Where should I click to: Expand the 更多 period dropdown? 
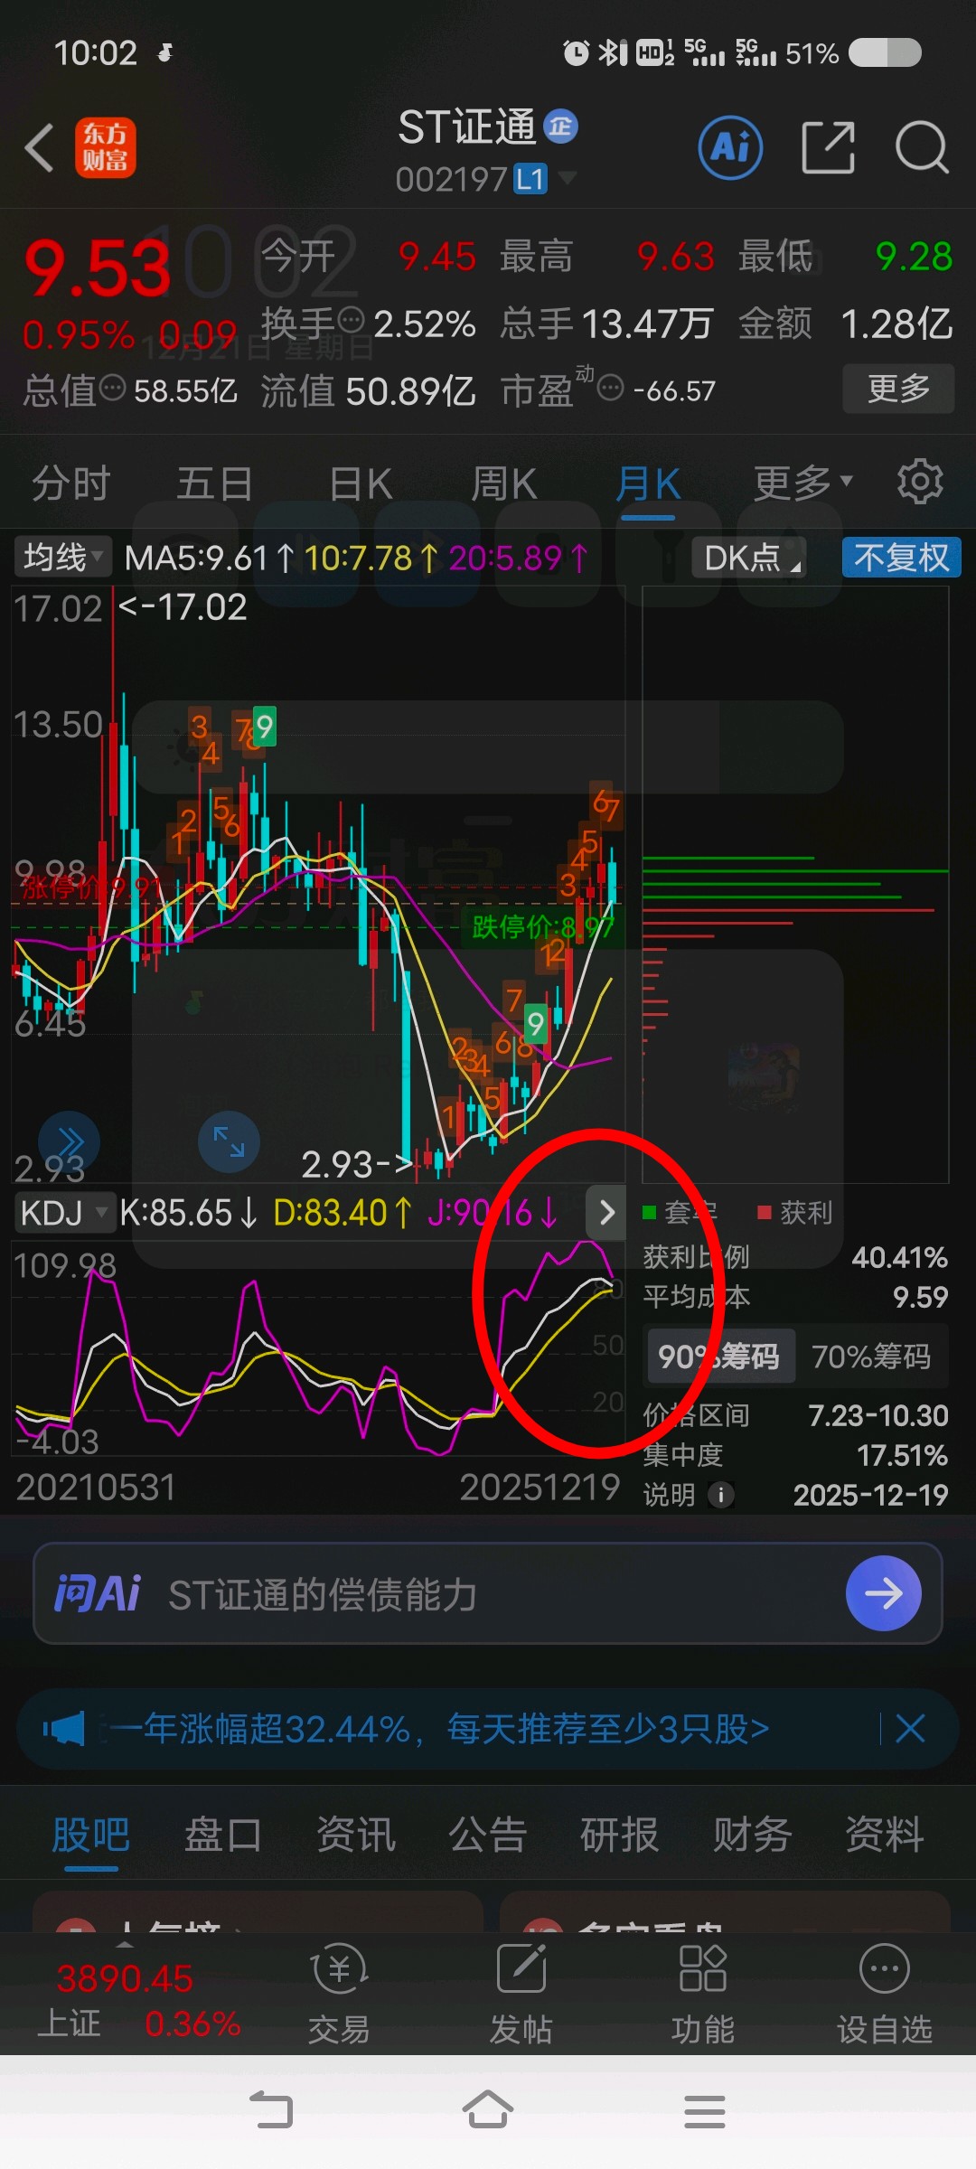click(x=802, y=483)
